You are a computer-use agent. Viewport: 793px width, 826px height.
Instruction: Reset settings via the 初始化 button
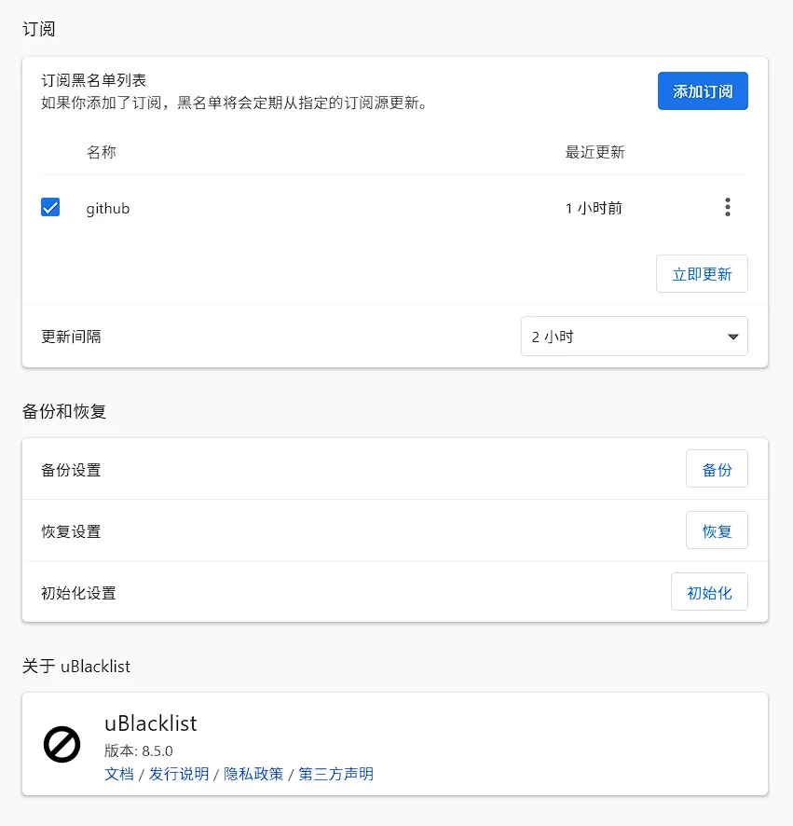click(709, 591)
